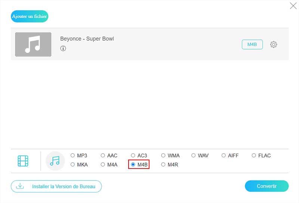The height and width of the screenshot is (203, 299).
Task: Click Installer la Version de Bureau
Action: click(x=56, y=186)
